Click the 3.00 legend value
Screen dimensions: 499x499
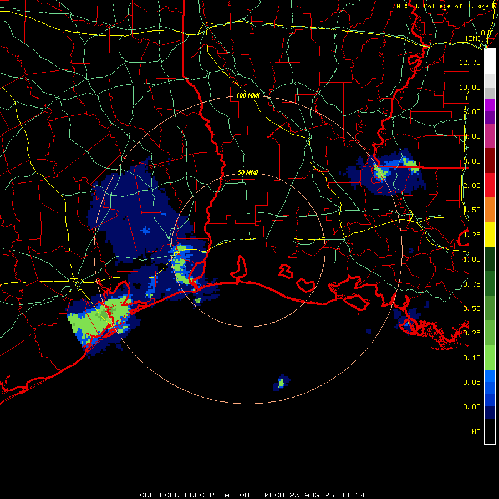pos(472,161)
